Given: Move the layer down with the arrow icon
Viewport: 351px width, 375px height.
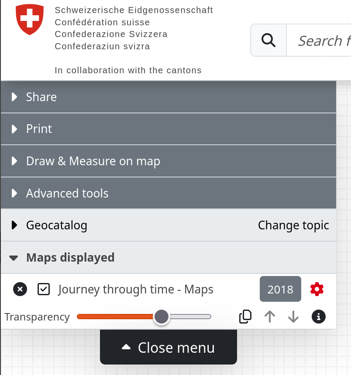Looking at the screenshot, I should coord(293,317).
